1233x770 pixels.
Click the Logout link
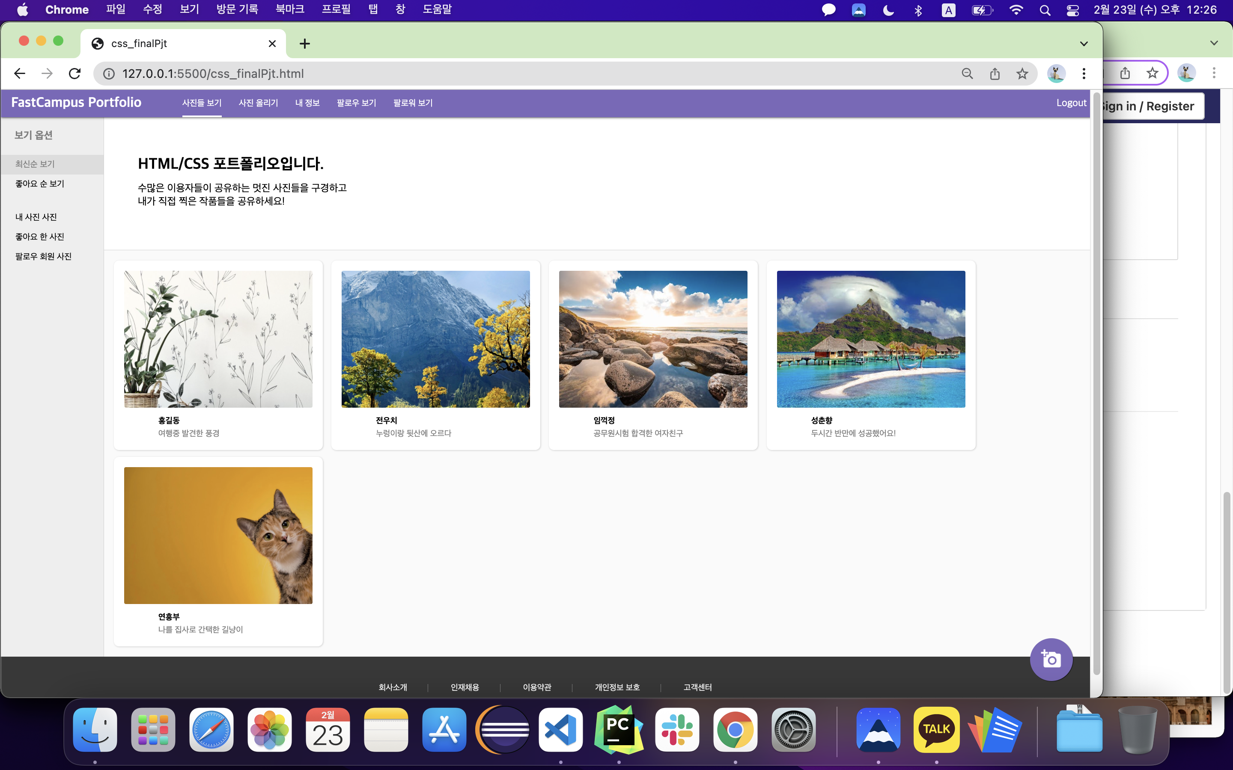point(1071,103)
